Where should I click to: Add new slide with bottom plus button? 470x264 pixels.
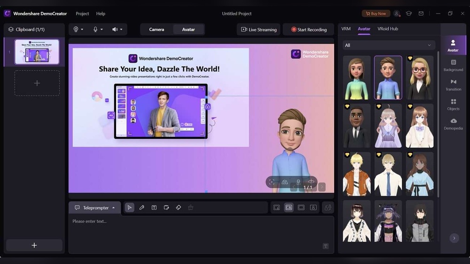click(x=34, y=245)
